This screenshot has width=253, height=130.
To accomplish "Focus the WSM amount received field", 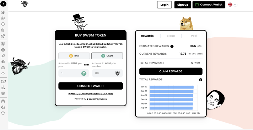I will coord(107,73).
